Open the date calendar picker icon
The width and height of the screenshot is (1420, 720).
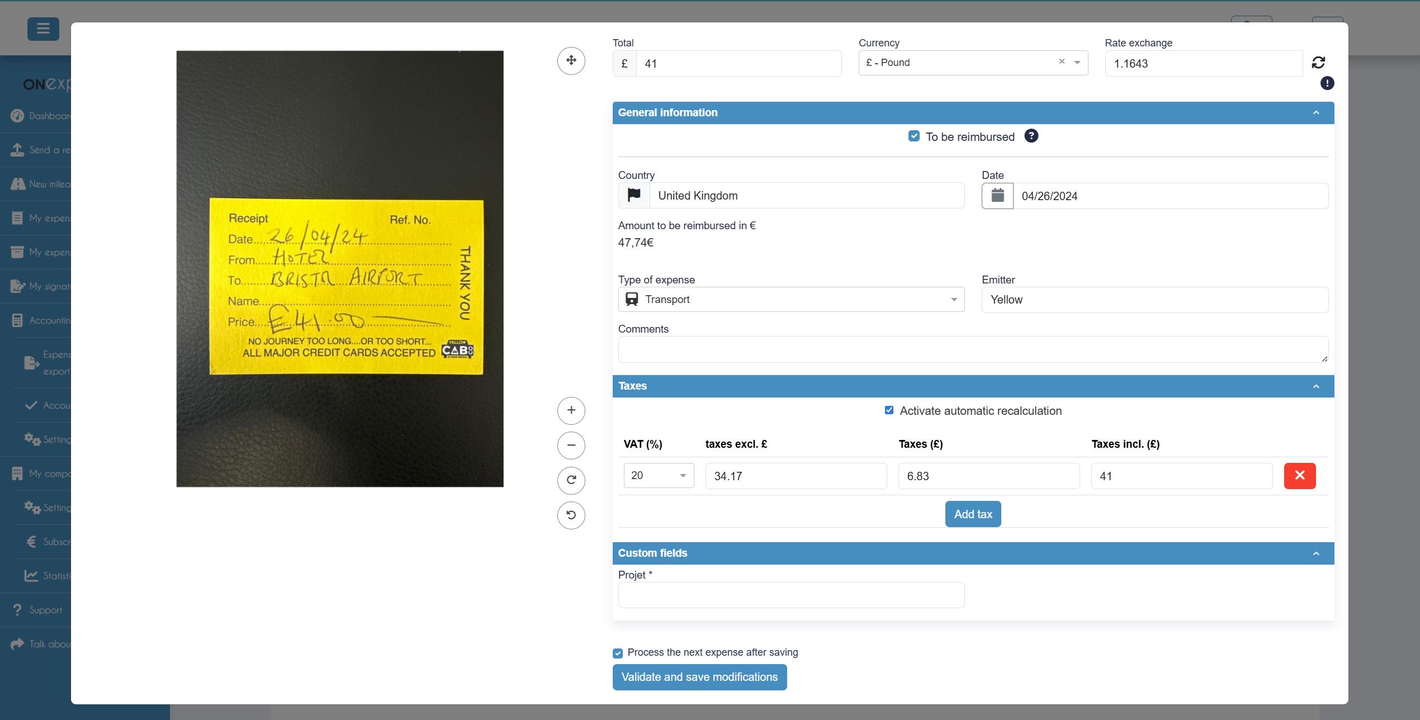point(997,196)
